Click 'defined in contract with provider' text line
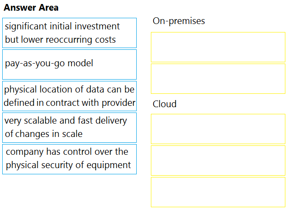Screen dimensions: 300x209 coord(69,103)
